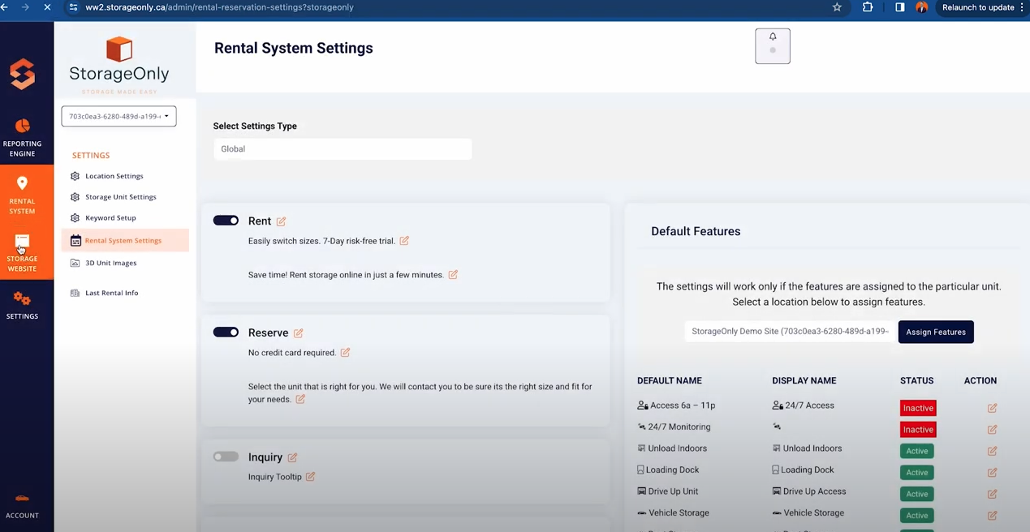This screenshot has height=532, width=1030.
Task: Toggle the Rent switch off
Action: pos(226,221)
